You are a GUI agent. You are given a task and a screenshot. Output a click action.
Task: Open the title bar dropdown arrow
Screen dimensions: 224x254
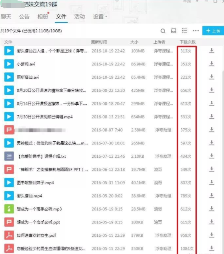(197, 1)
